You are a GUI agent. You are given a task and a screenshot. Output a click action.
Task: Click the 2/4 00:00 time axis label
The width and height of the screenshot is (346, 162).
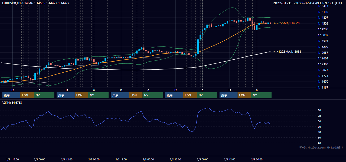click(203, 159)
